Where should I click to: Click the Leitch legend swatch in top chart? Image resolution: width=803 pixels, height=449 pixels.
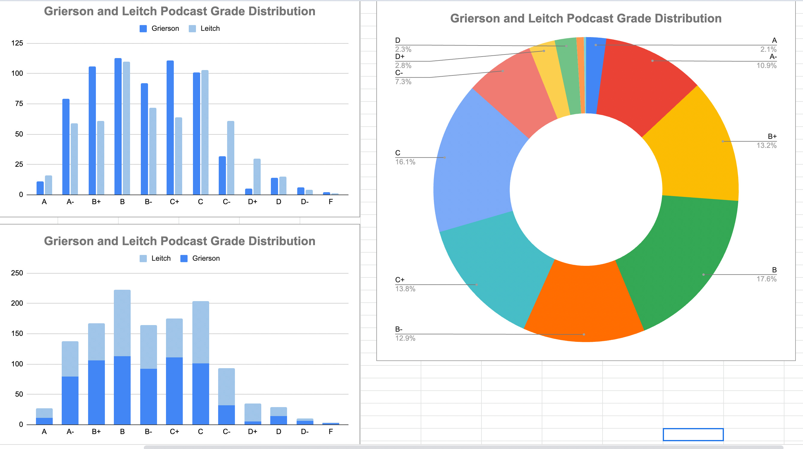(192, 29)
